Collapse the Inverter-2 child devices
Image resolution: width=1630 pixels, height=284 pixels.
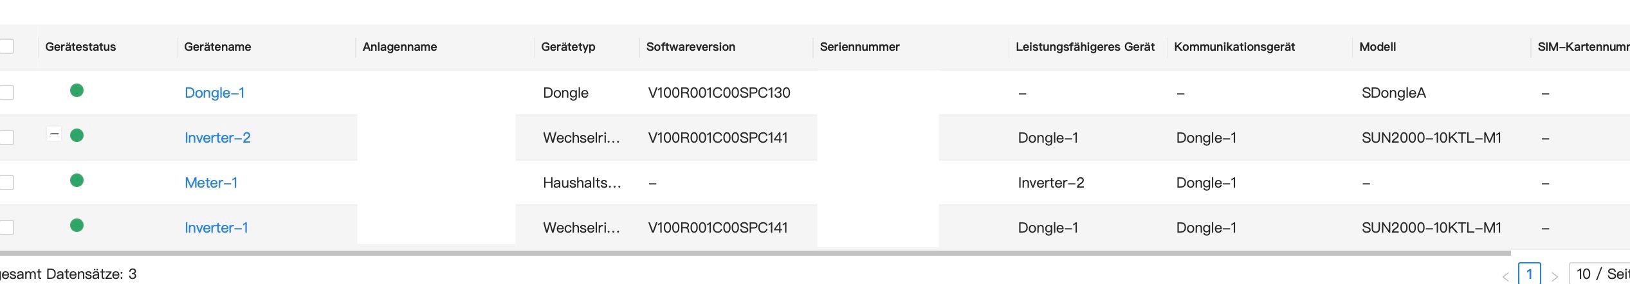pyautogui.click(x=54, y=134)
